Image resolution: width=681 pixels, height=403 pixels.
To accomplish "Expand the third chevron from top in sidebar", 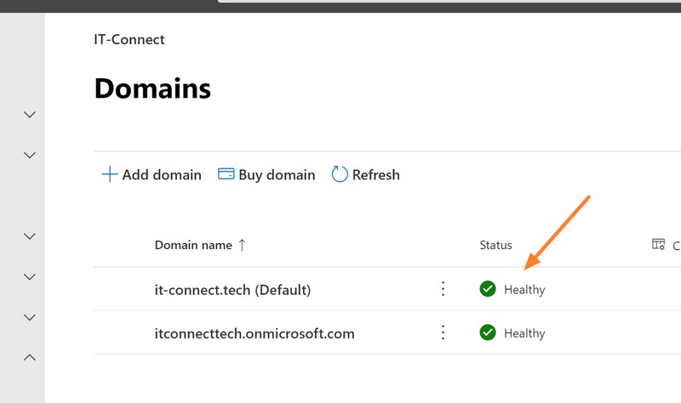I will pyautogui.click(x=30, y=236).
